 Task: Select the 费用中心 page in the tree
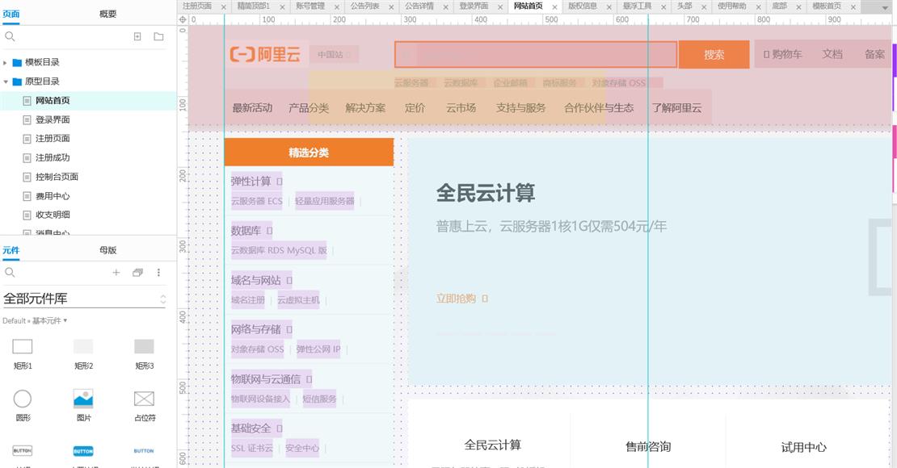(x=53, y=197)
